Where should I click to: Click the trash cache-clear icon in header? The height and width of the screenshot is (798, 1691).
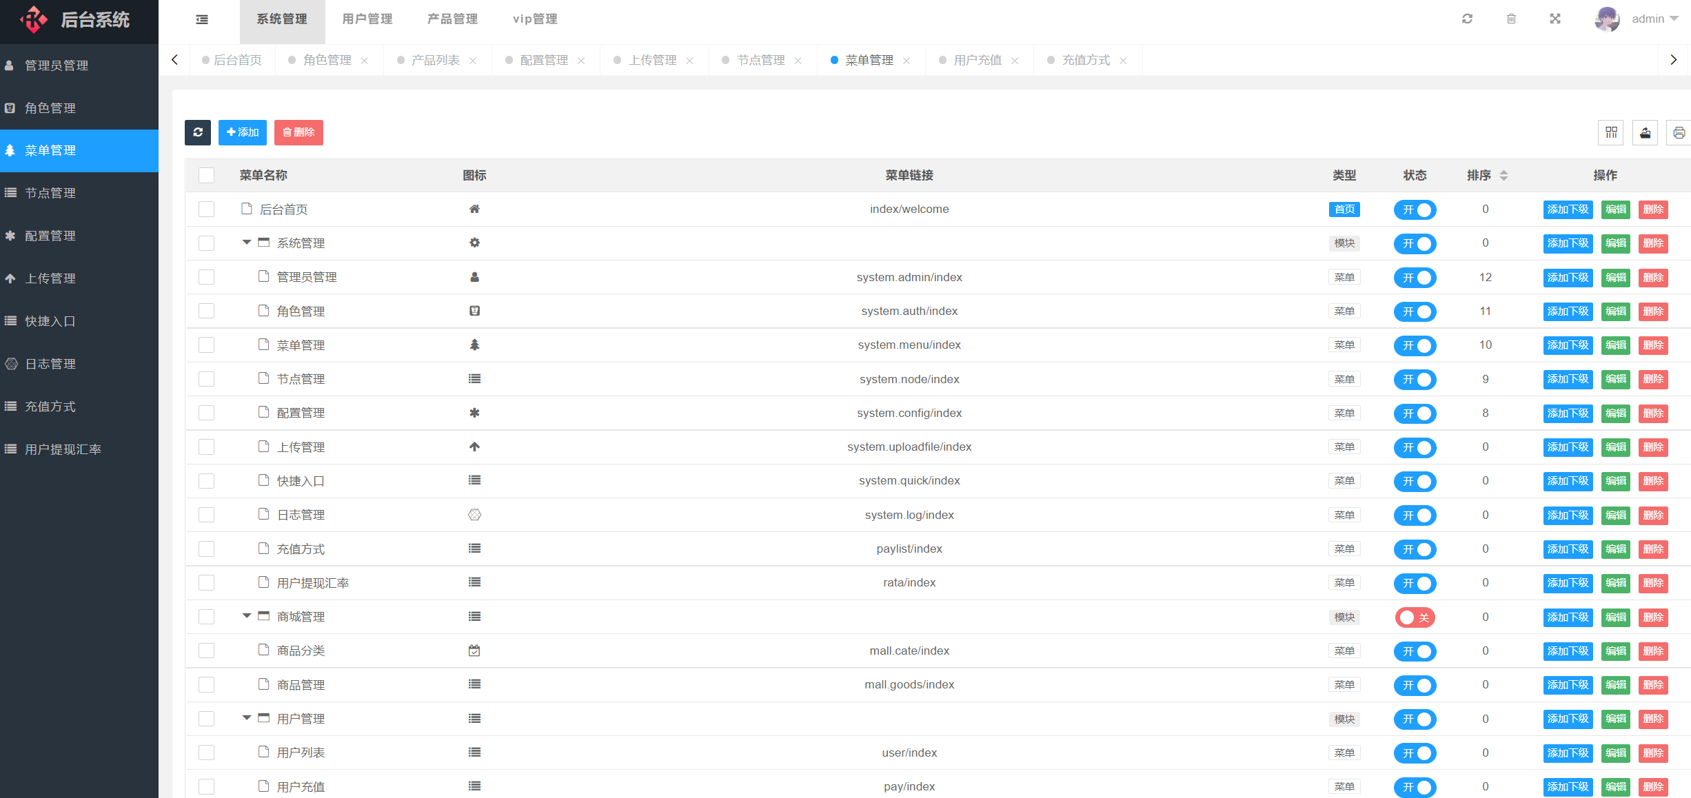click(1511, 19)
